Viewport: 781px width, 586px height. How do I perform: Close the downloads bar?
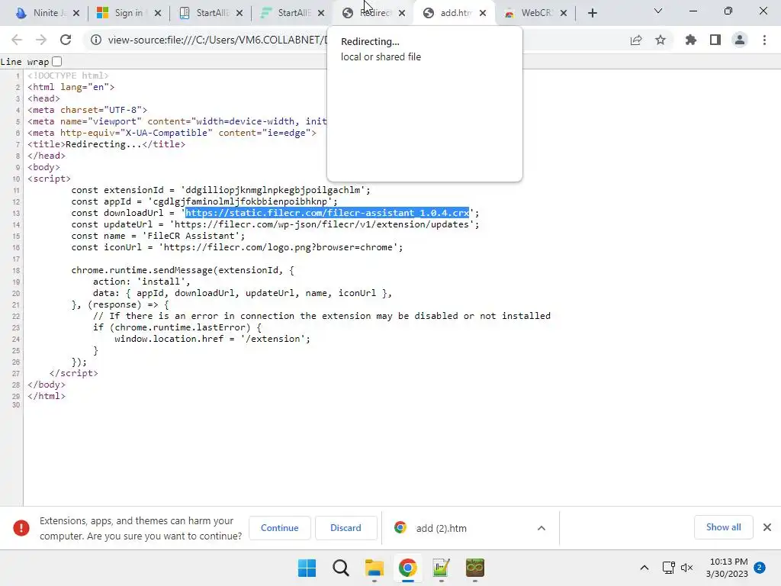click(767, 527)
